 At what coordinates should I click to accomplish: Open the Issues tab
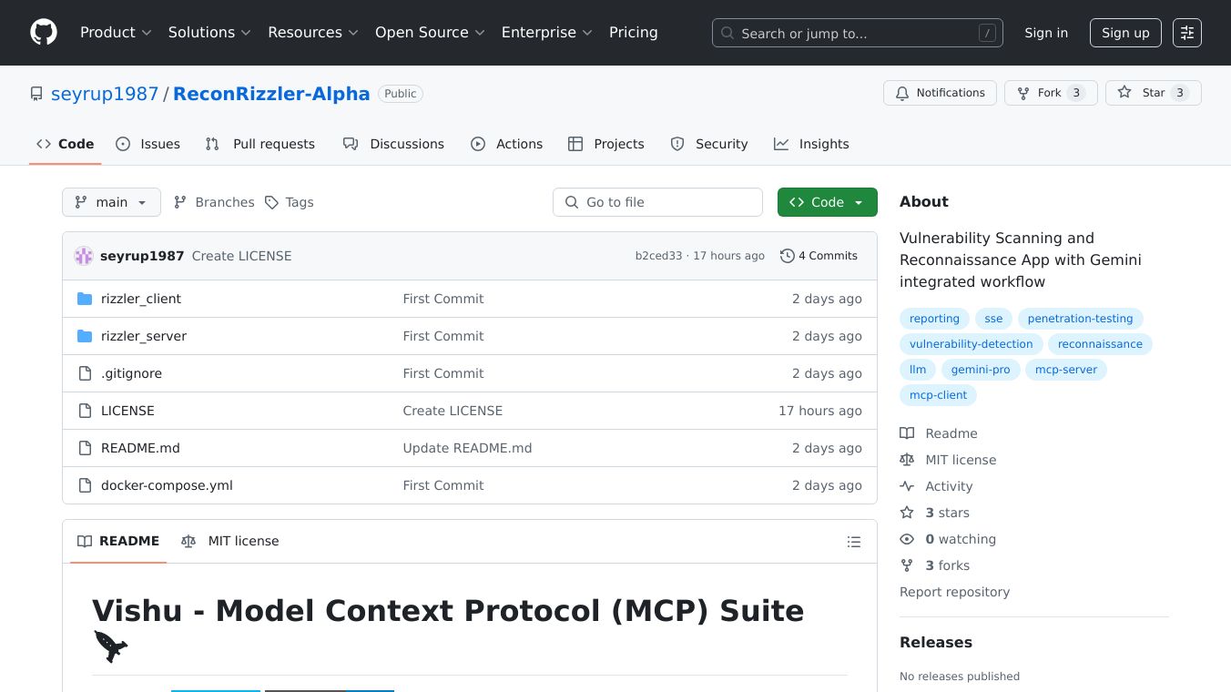[148, 144]
